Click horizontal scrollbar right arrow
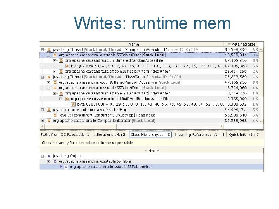The width and height of the screenshot is (279, 209). tap(221, 126)
